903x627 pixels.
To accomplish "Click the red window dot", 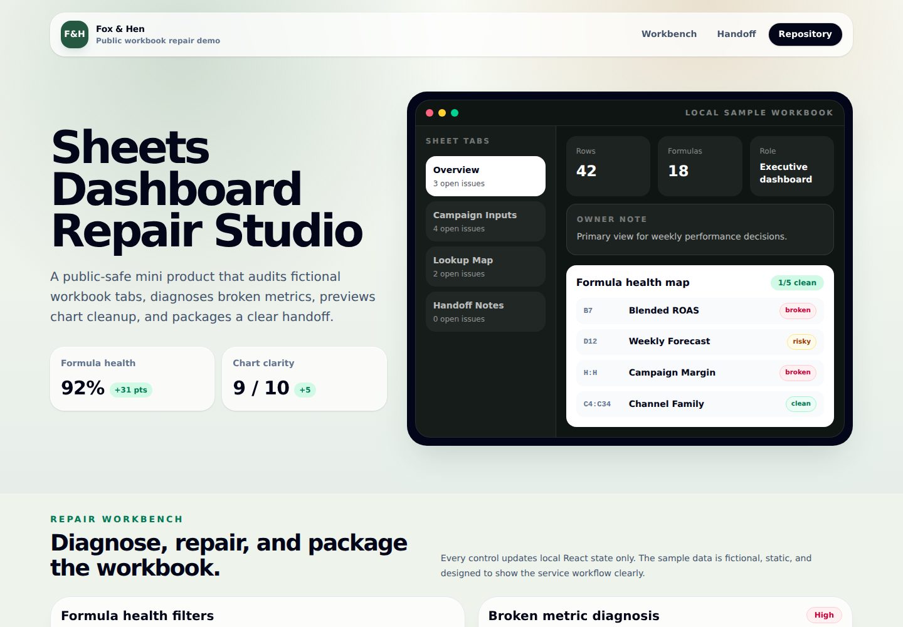I will [x=430, y=113].
